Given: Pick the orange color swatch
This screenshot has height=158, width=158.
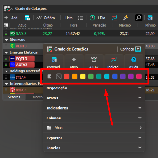Looking at the screenshot, I should point(75,76).
